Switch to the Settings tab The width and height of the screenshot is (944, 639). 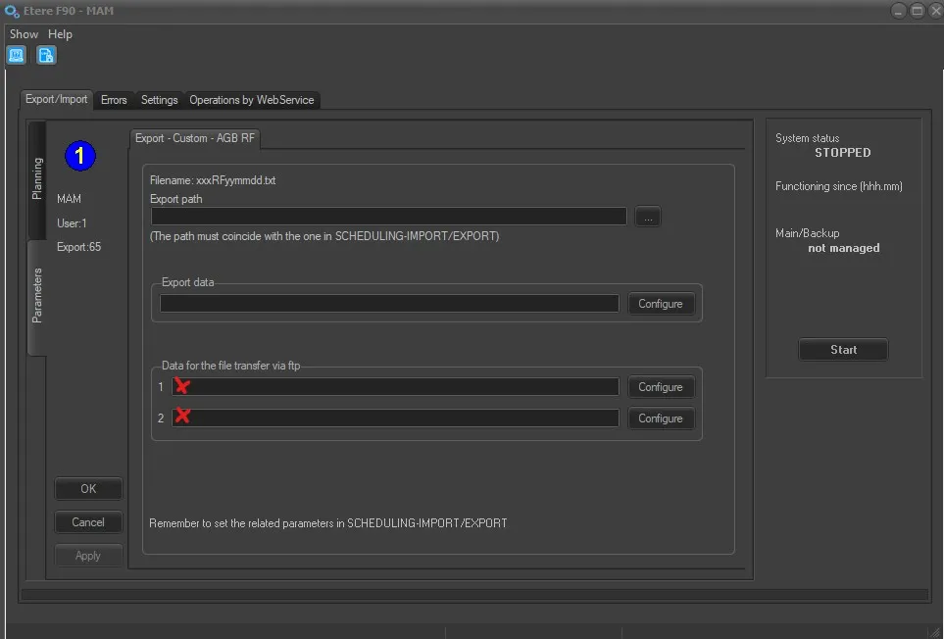point(159,100)
